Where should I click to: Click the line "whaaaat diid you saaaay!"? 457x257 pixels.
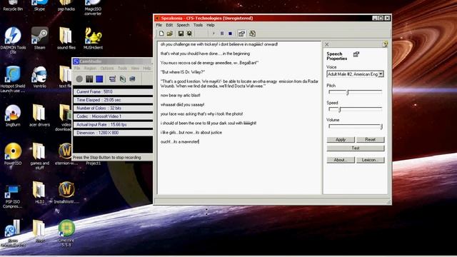pos(182,105)
